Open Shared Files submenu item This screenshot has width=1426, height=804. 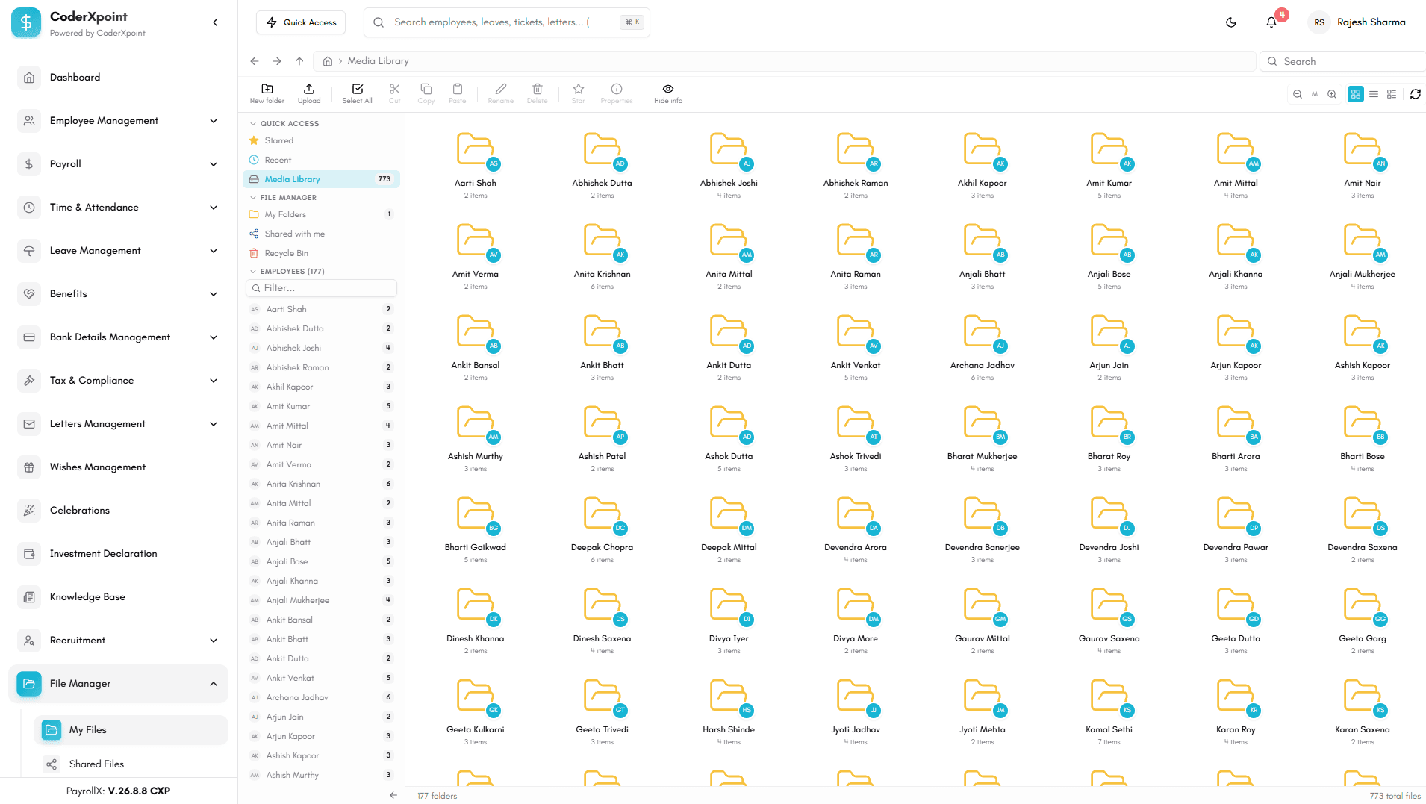tap(131, 764)
